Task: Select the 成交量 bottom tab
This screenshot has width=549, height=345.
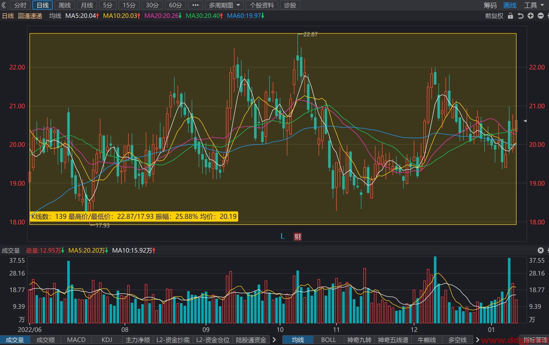Action: coord(15,340)
